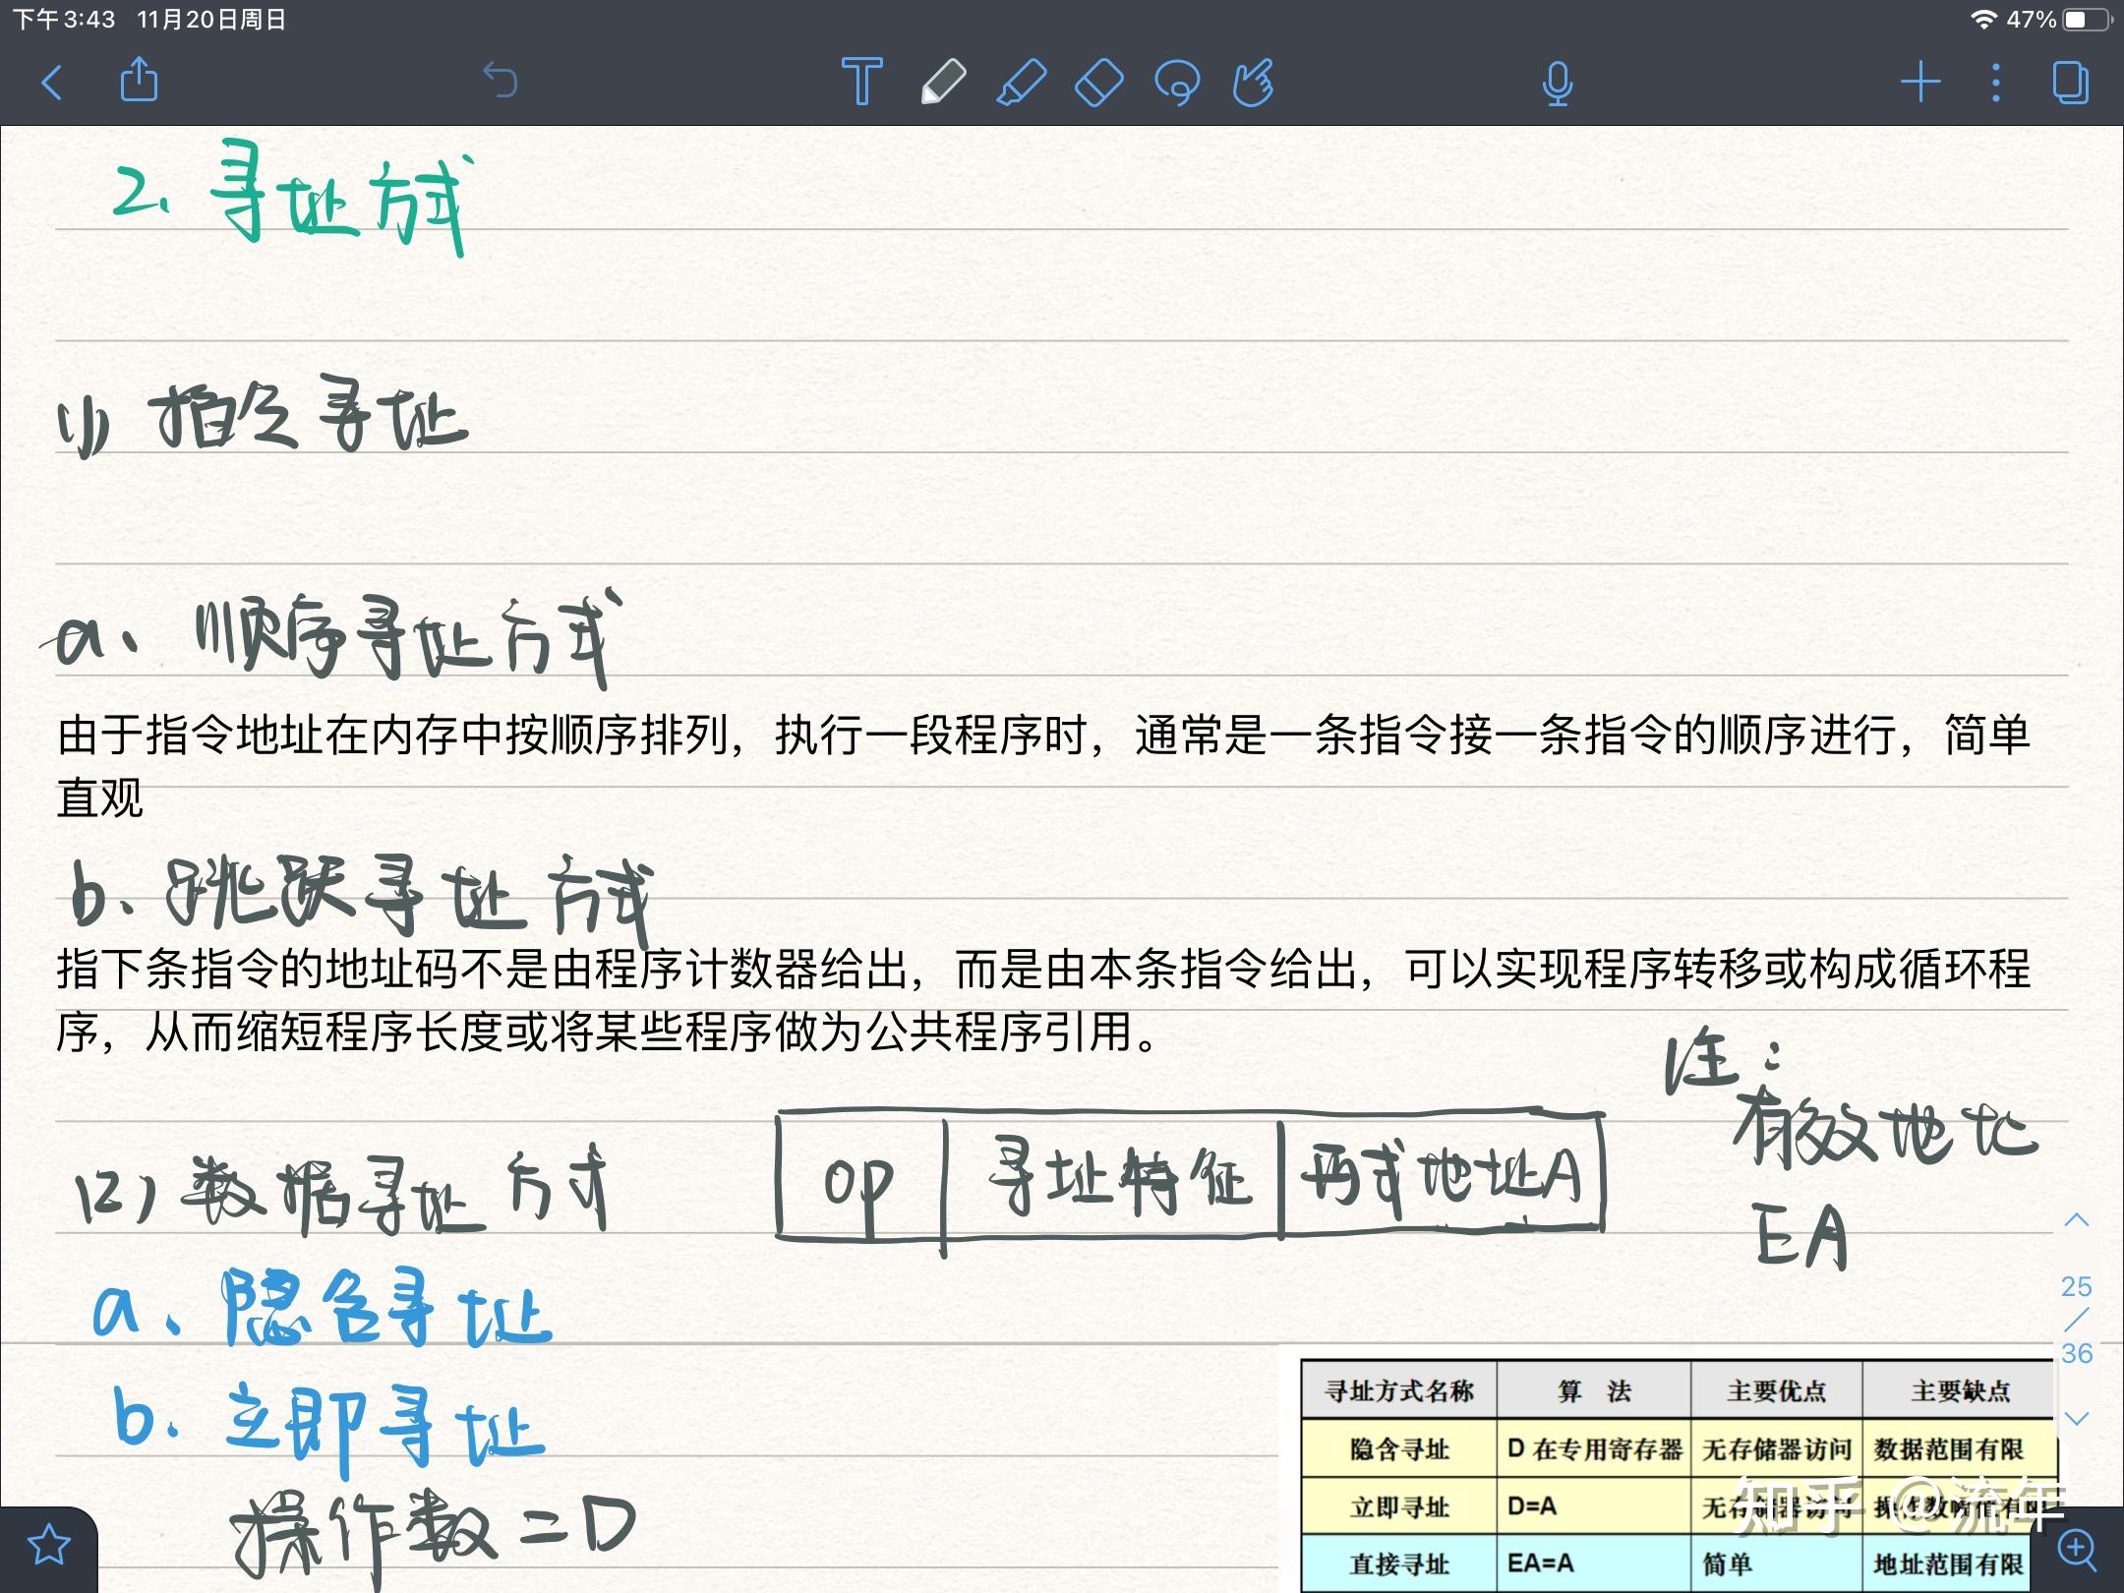Tap the table cell D 在专用寄存器
2124x1593 pixels.
(x=1594, y=1448)
